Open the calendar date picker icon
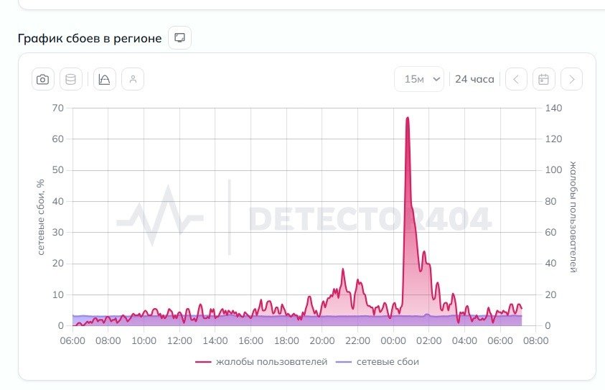 click(x=544, y=79)
